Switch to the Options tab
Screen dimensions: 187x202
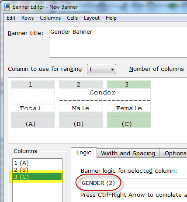(174, 153)
